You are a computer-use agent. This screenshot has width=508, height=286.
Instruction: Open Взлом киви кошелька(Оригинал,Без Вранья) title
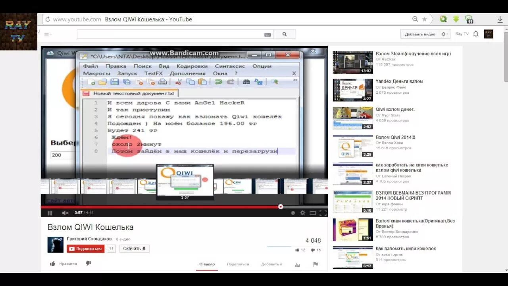point(415,223)
